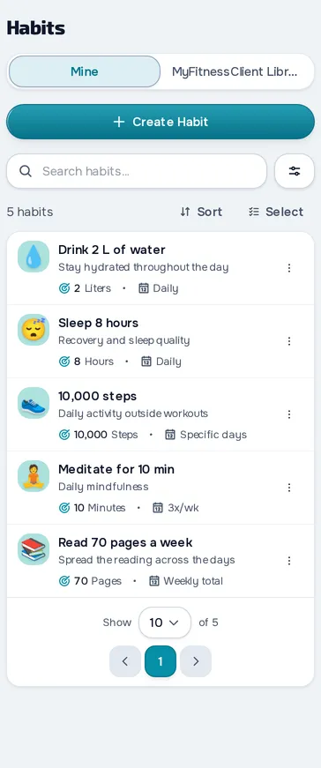Open kebab menu for 10,000 steps habit
Viewport: 321px width, 768px height.
coord(289,414)
